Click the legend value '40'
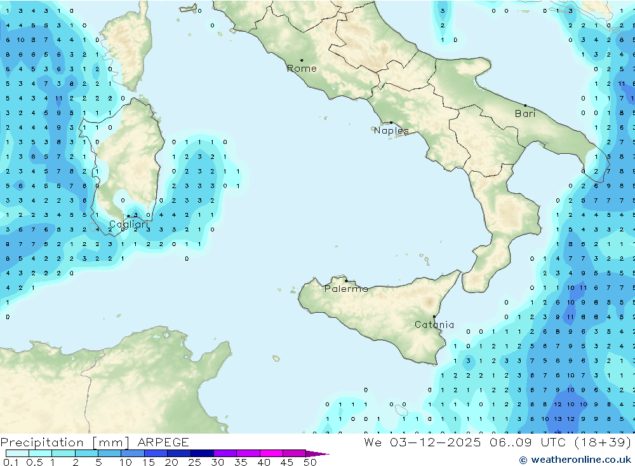The image size is (635, 466). point(264,462)
